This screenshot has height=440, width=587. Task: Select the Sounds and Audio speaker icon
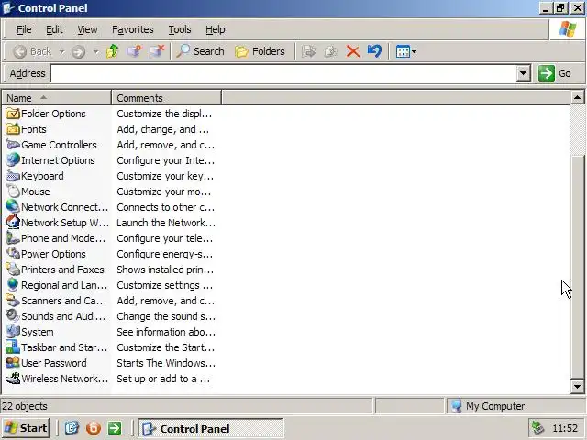tap(13, 316)
